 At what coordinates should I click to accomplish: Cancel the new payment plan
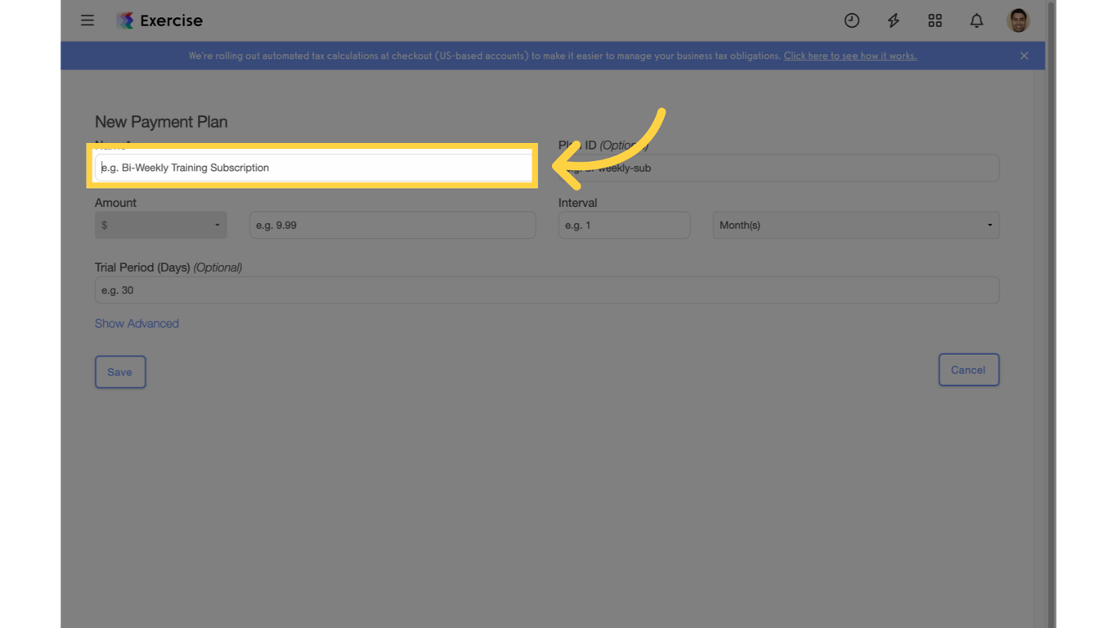click(x=968, y=370)
